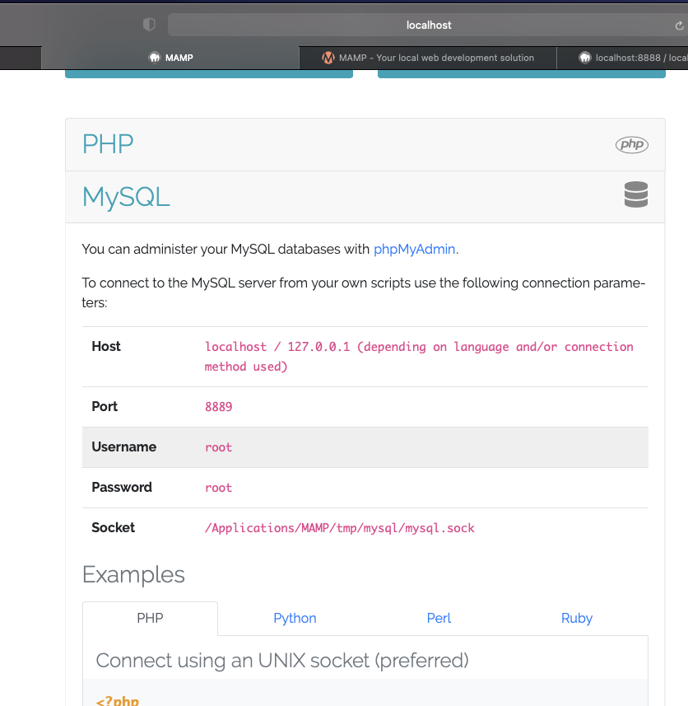Select the Python examples tab
688x706 pixels.
point(295,618)
